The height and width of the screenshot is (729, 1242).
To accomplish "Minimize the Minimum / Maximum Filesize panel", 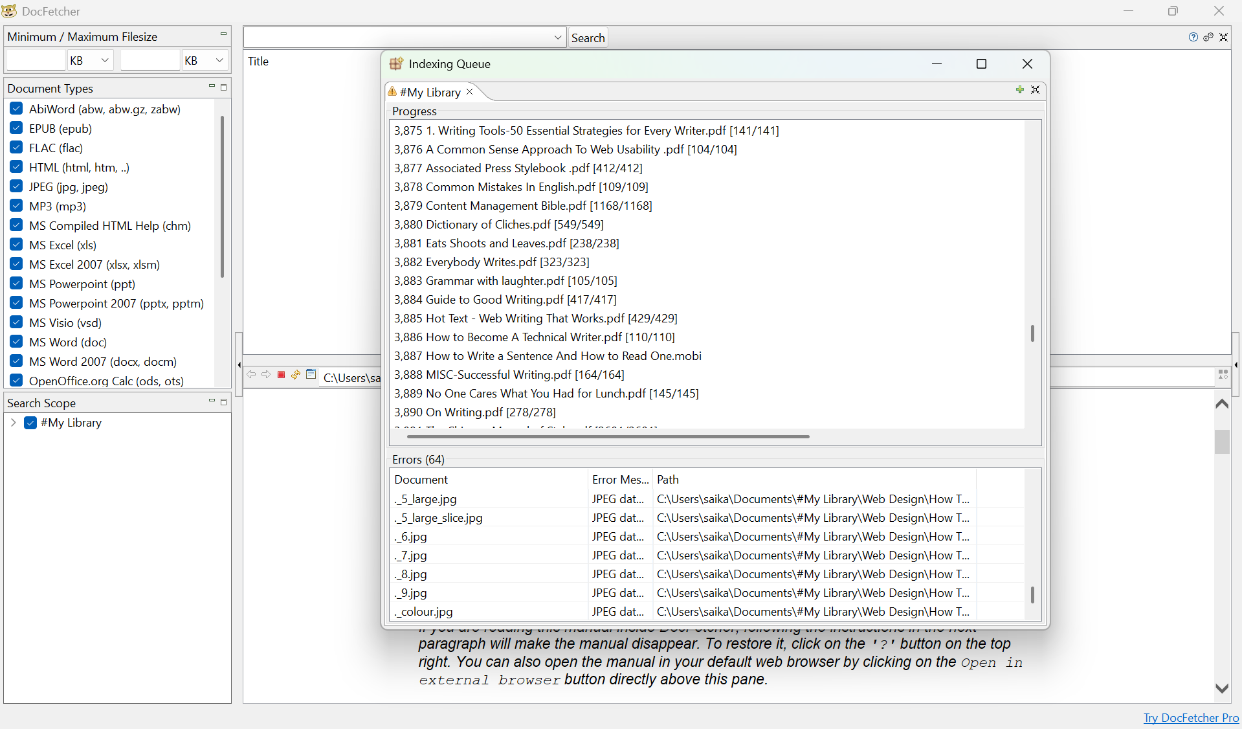I will tap(223, 34).
